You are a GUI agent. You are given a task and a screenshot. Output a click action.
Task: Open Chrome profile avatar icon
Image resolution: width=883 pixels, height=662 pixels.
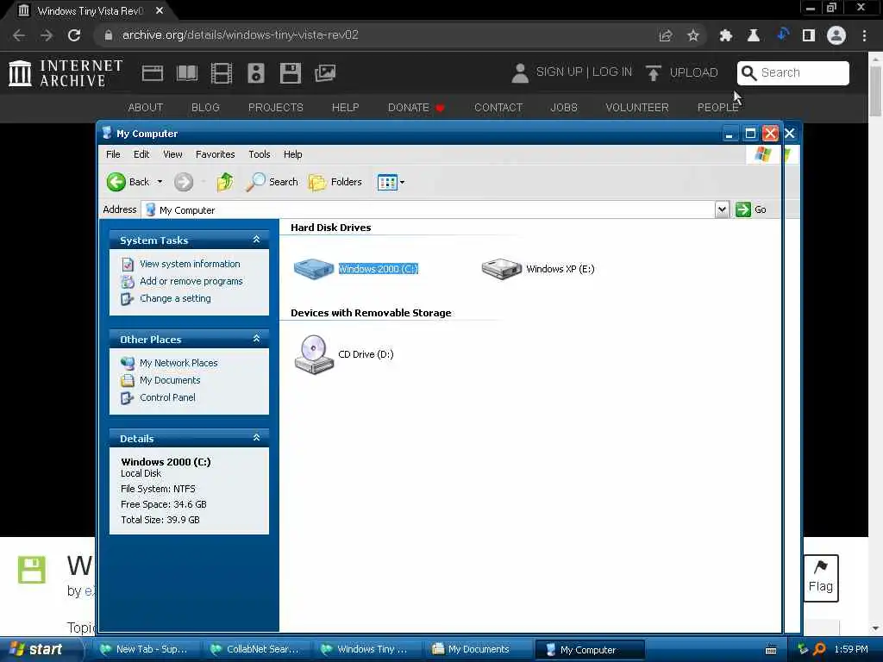point(836,35)
